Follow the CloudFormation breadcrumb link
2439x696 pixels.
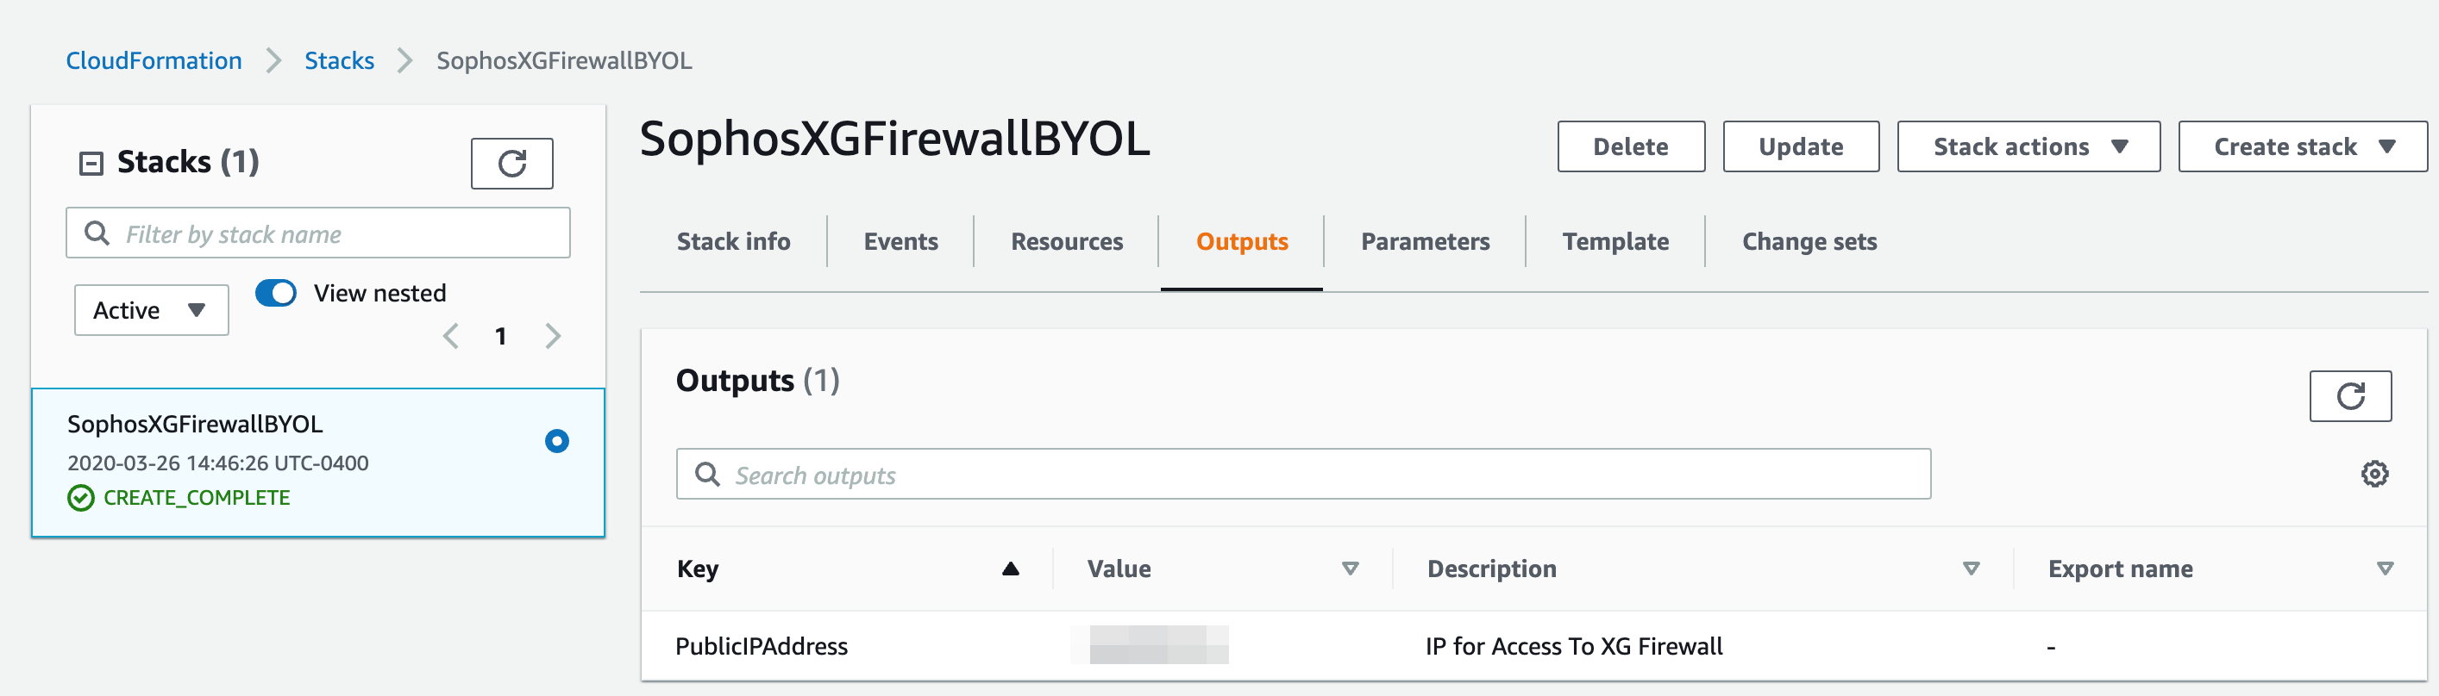[x=154, y=60]
